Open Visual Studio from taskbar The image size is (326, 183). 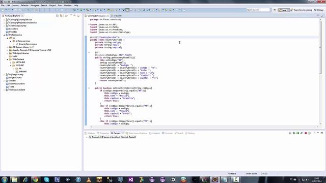[131, 179]
